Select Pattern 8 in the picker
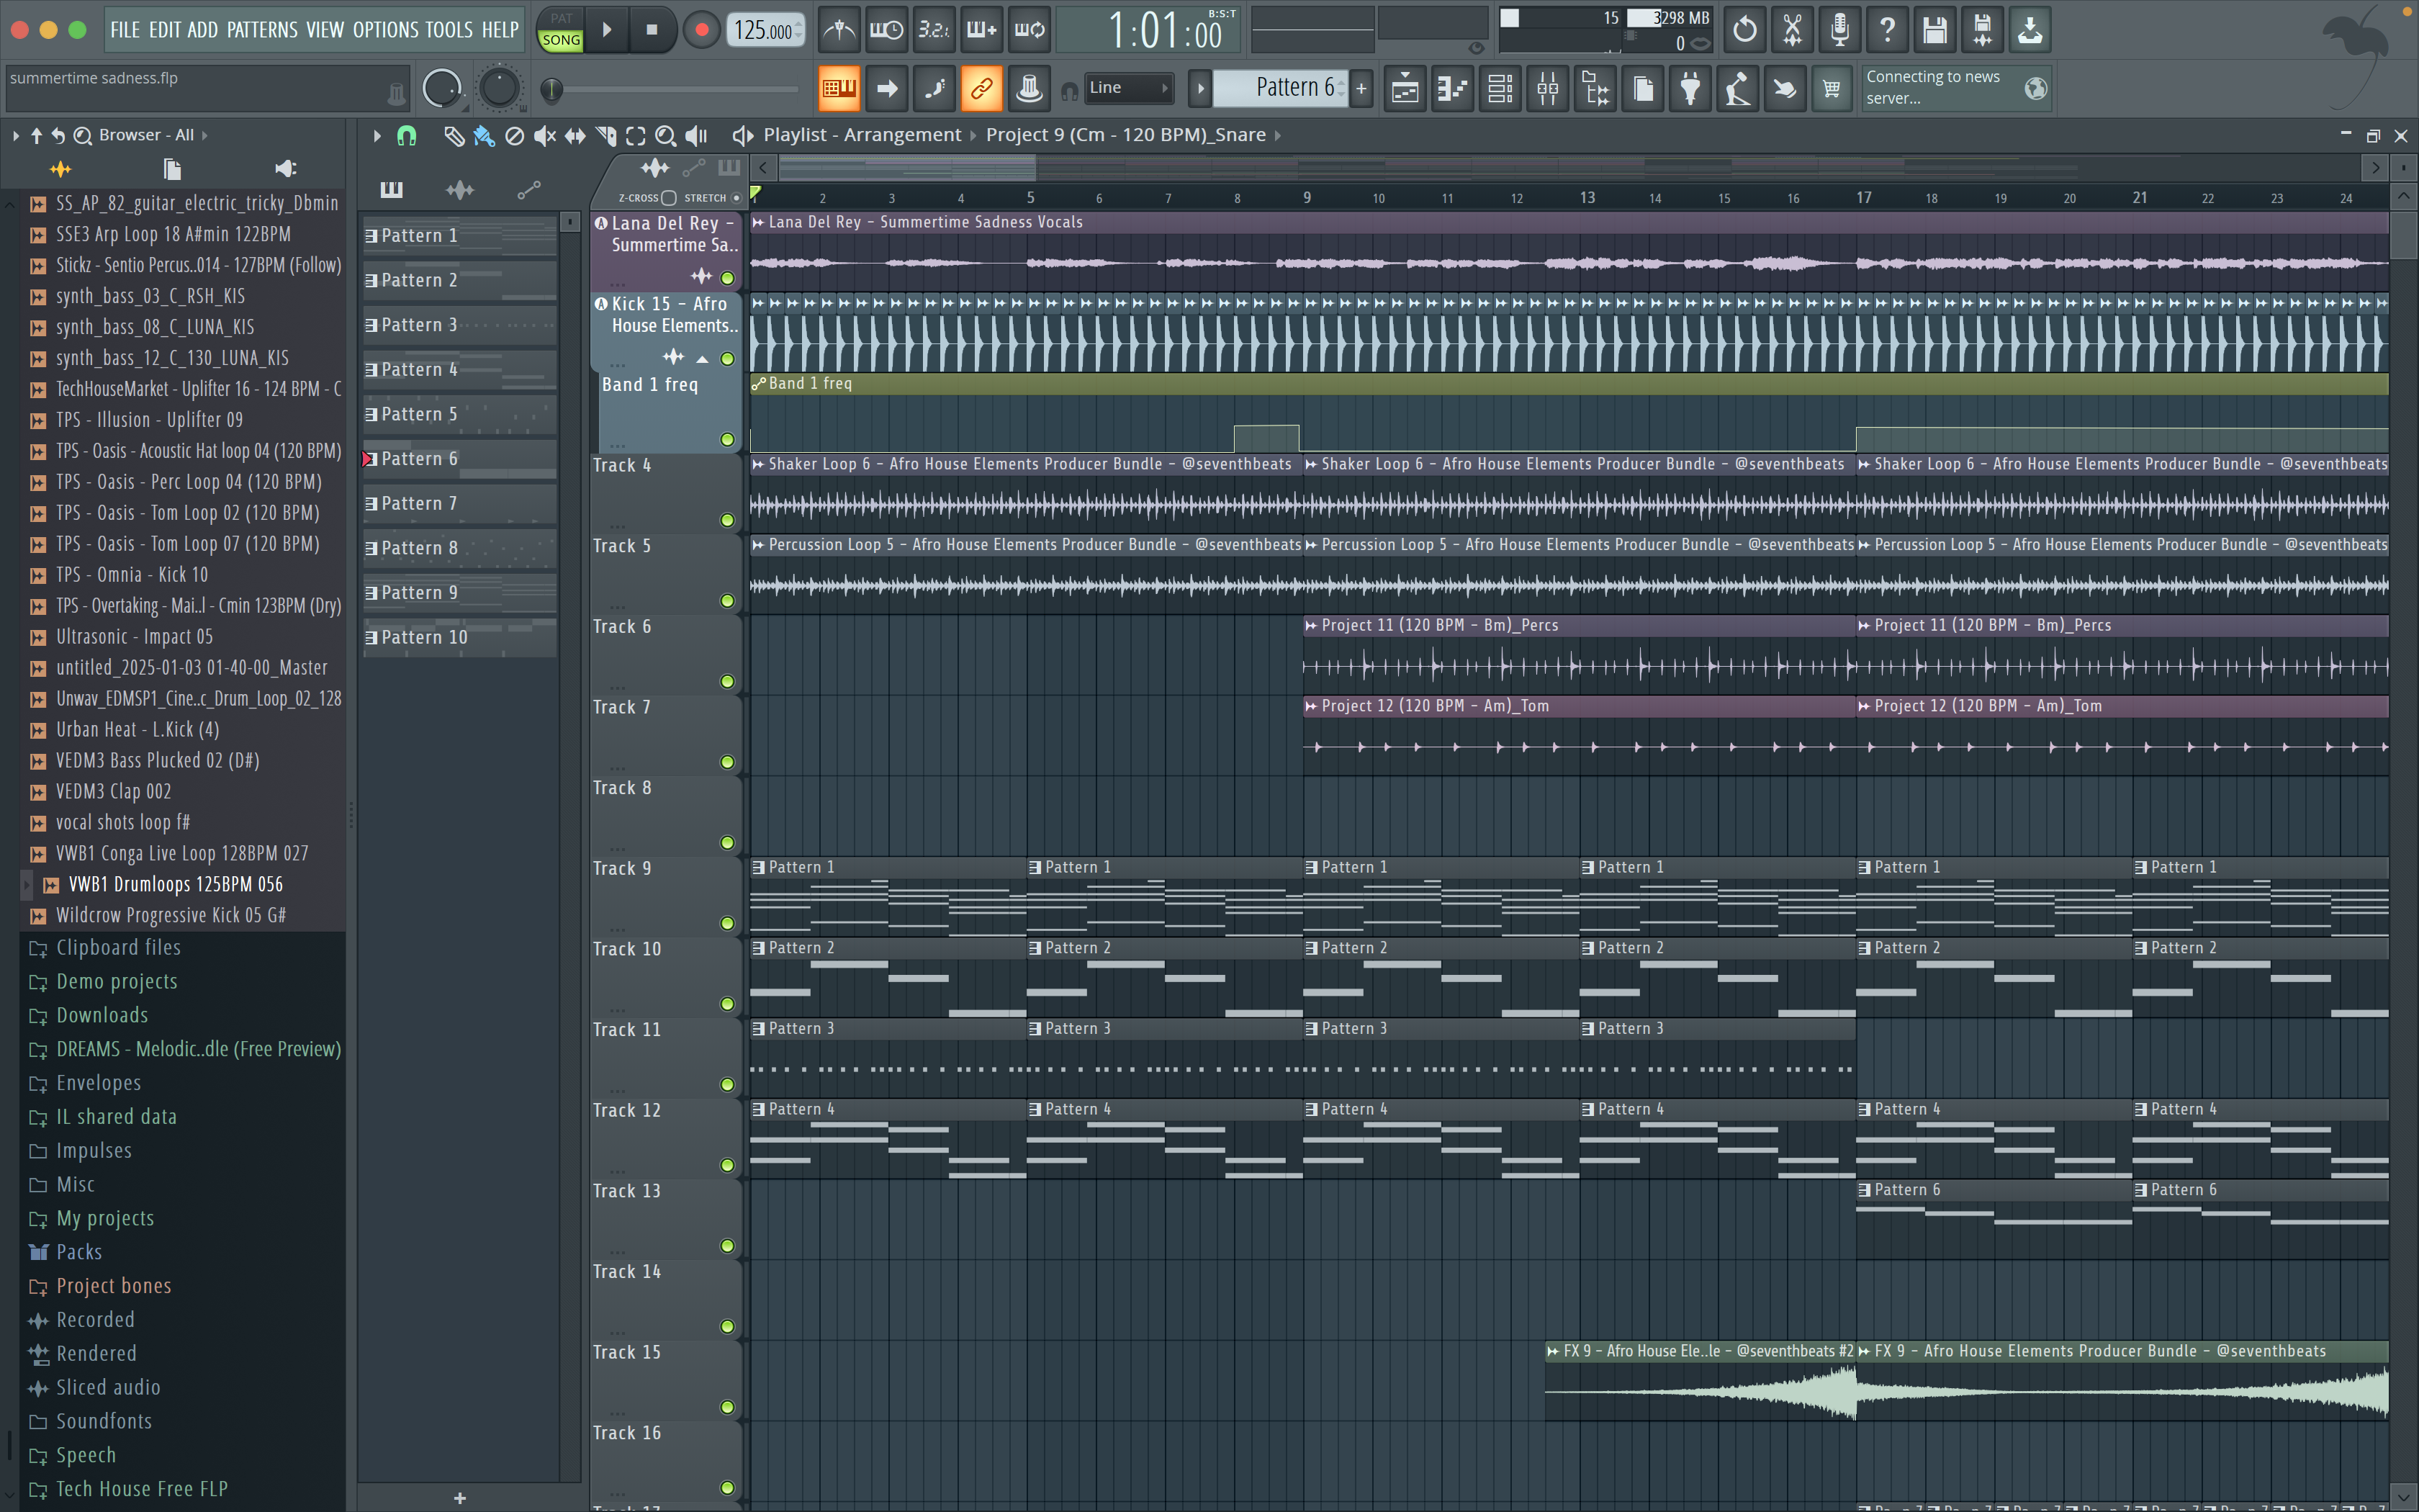Viewport: 2419px width, 1512px height. tap(419, 548)
